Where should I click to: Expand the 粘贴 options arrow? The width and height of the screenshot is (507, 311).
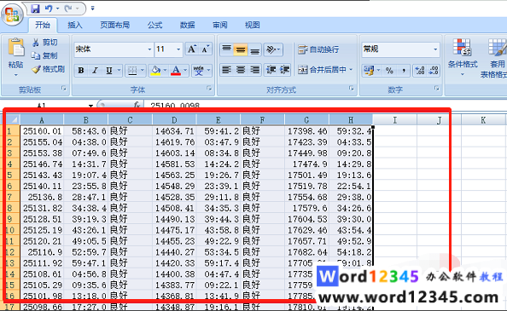click(x=16, y=75)
